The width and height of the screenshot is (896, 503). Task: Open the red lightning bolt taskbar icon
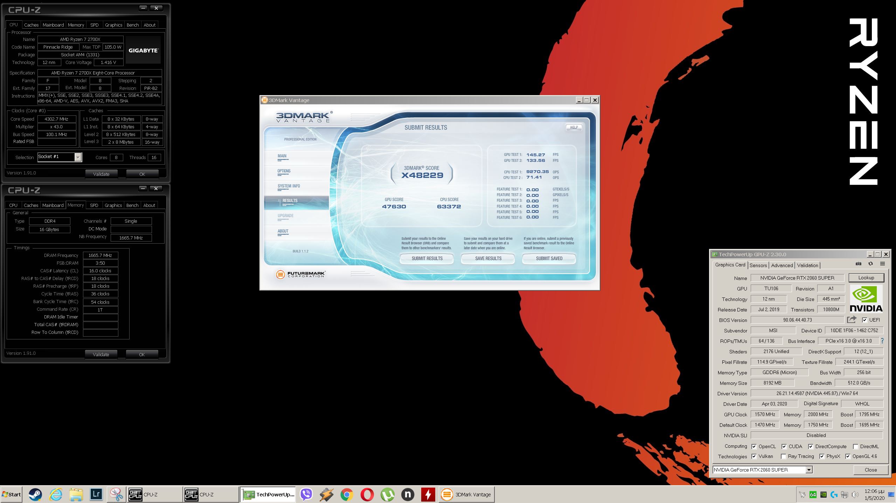(x=428, y=494)
